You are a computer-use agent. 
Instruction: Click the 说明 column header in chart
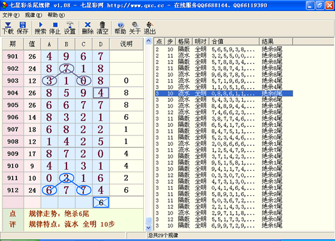click(x=126, y=44)
